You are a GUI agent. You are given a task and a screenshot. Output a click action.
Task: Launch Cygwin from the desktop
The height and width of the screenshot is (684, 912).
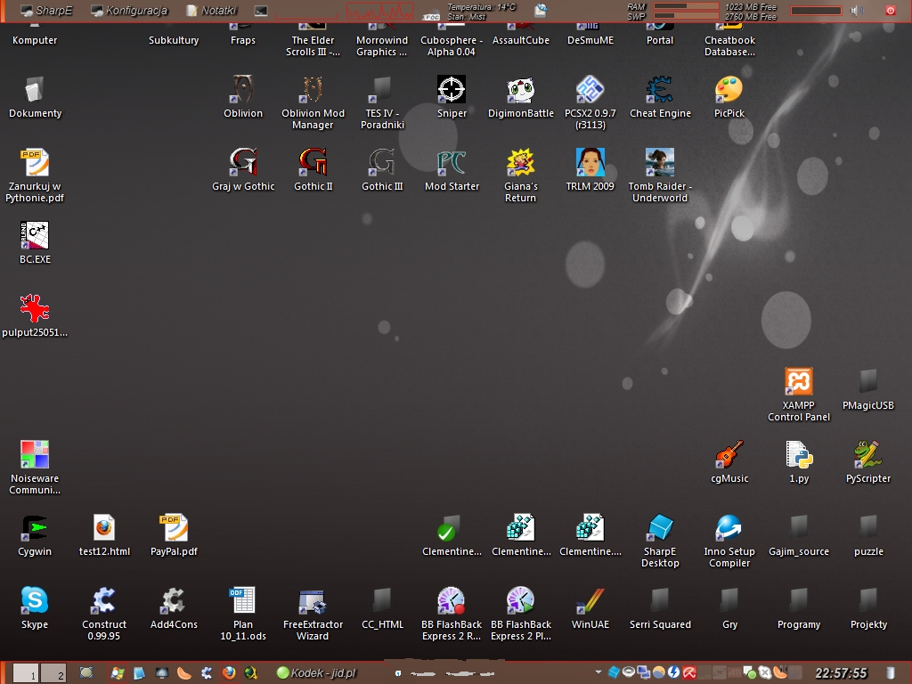(35, 528)
